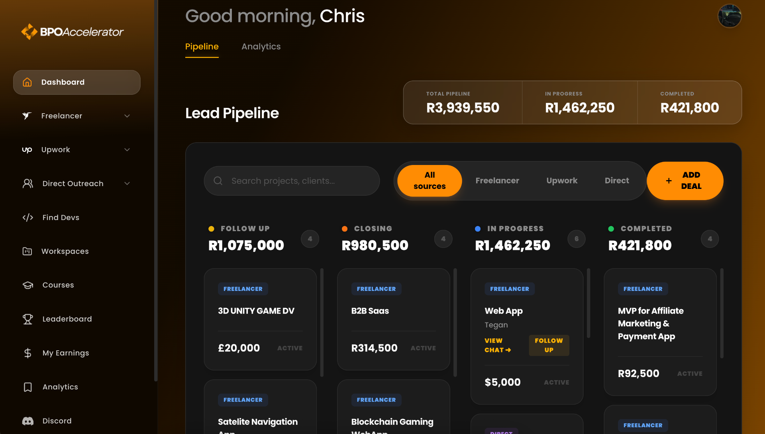765x434 pixels.
Task: Click the Discord icon in sidebar
Action: pos(27,421)
